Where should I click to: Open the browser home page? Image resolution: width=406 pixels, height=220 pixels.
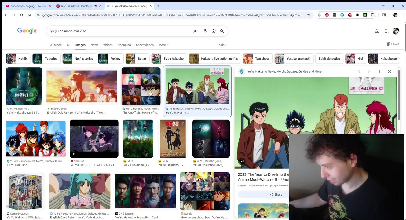click(x=29, y=15)
